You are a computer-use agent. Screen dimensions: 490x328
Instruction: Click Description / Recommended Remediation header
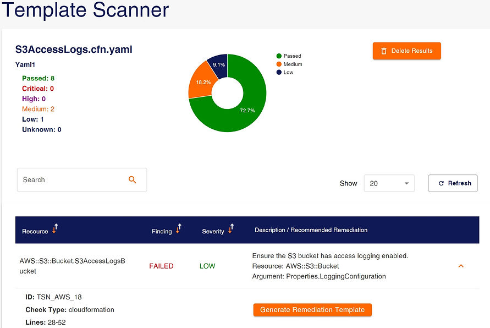tap(311, 230)
